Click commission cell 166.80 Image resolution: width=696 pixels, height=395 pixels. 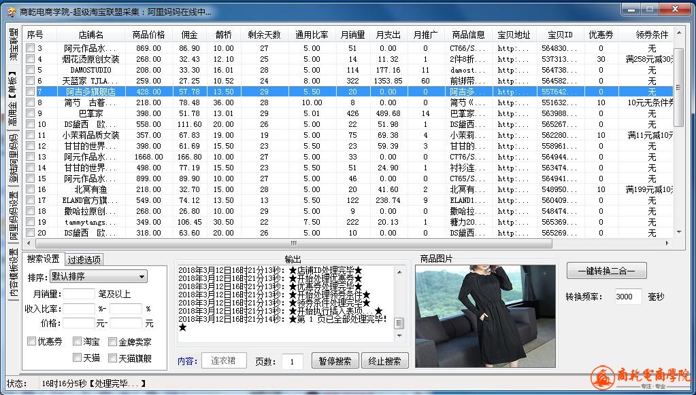pyautogui.click(x=190, y=157)
